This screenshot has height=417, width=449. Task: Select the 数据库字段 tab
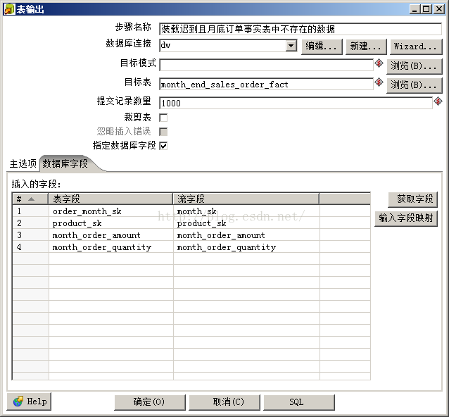(65, 163)
